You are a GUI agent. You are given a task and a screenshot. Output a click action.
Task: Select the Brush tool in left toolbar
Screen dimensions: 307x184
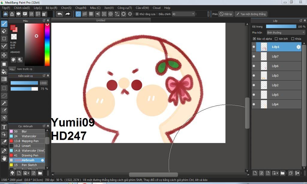click(4, 24)
